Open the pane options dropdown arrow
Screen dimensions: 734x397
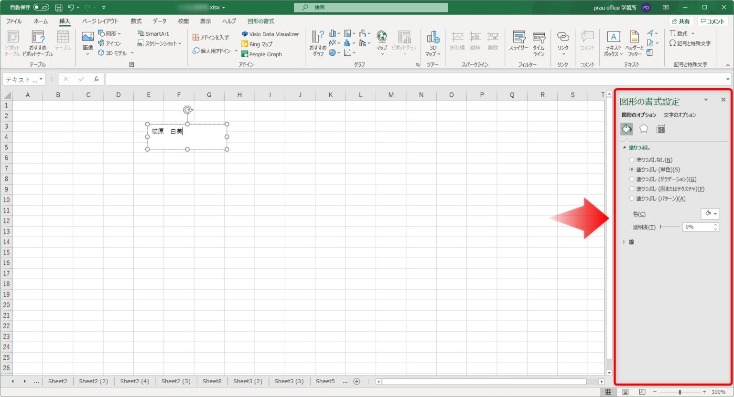coord(706,100)
